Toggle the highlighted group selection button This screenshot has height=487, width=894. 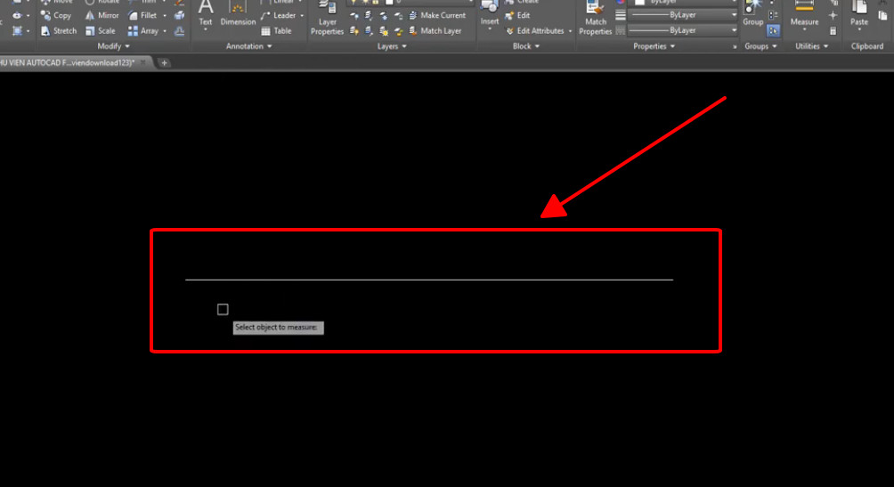[774, 30]
